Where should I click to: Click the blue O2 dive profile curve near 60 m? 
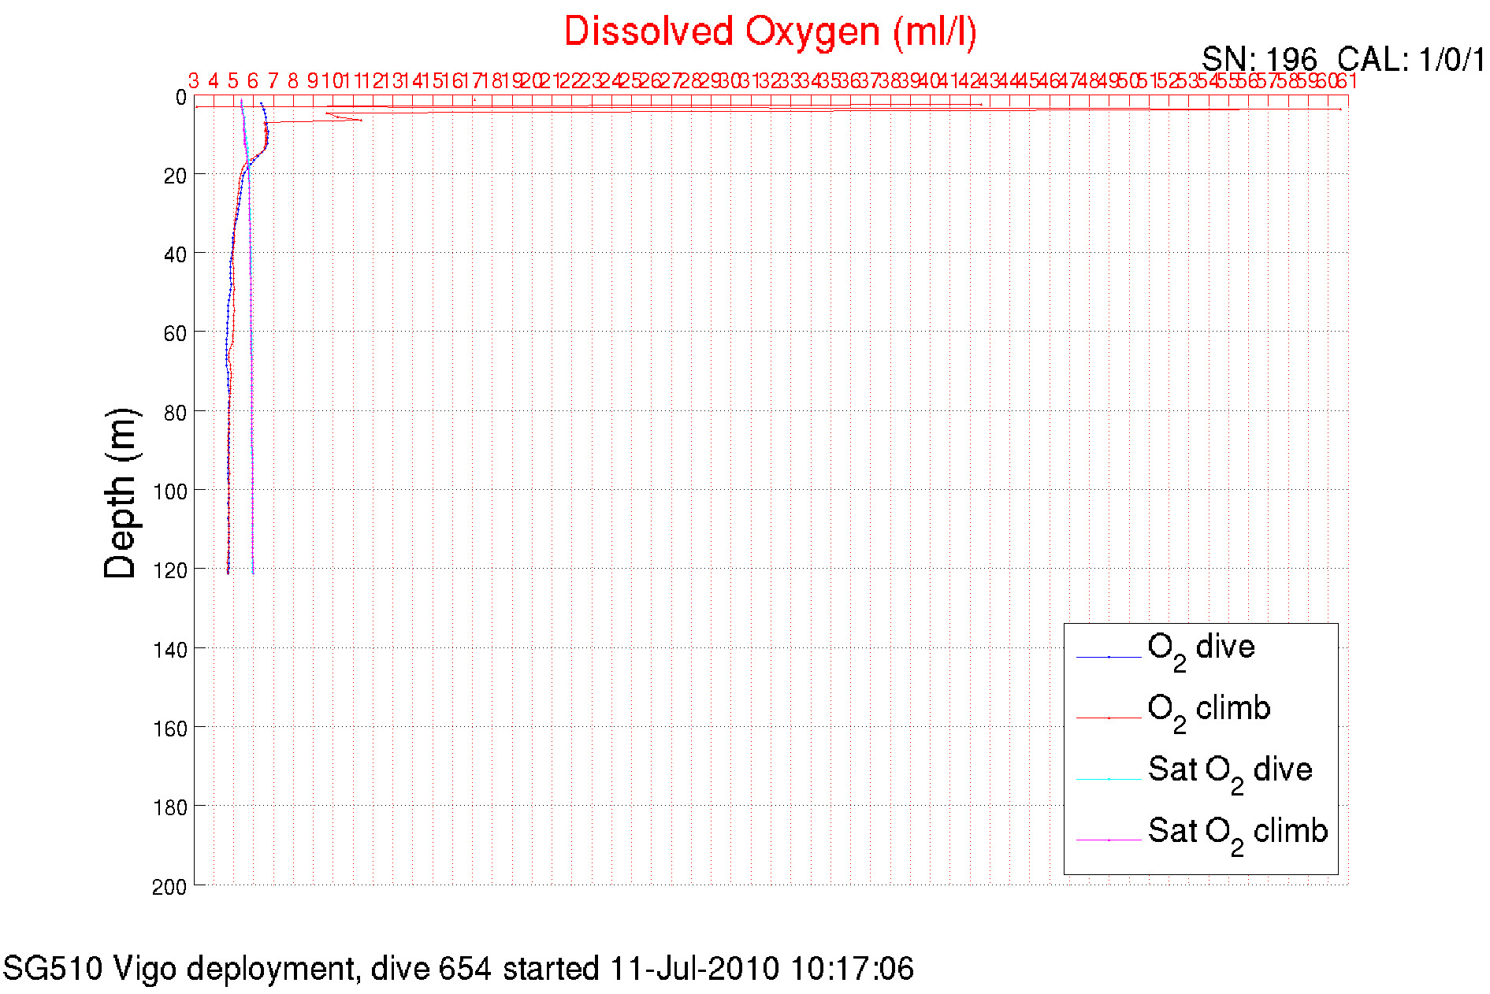[x=227, y=332]
